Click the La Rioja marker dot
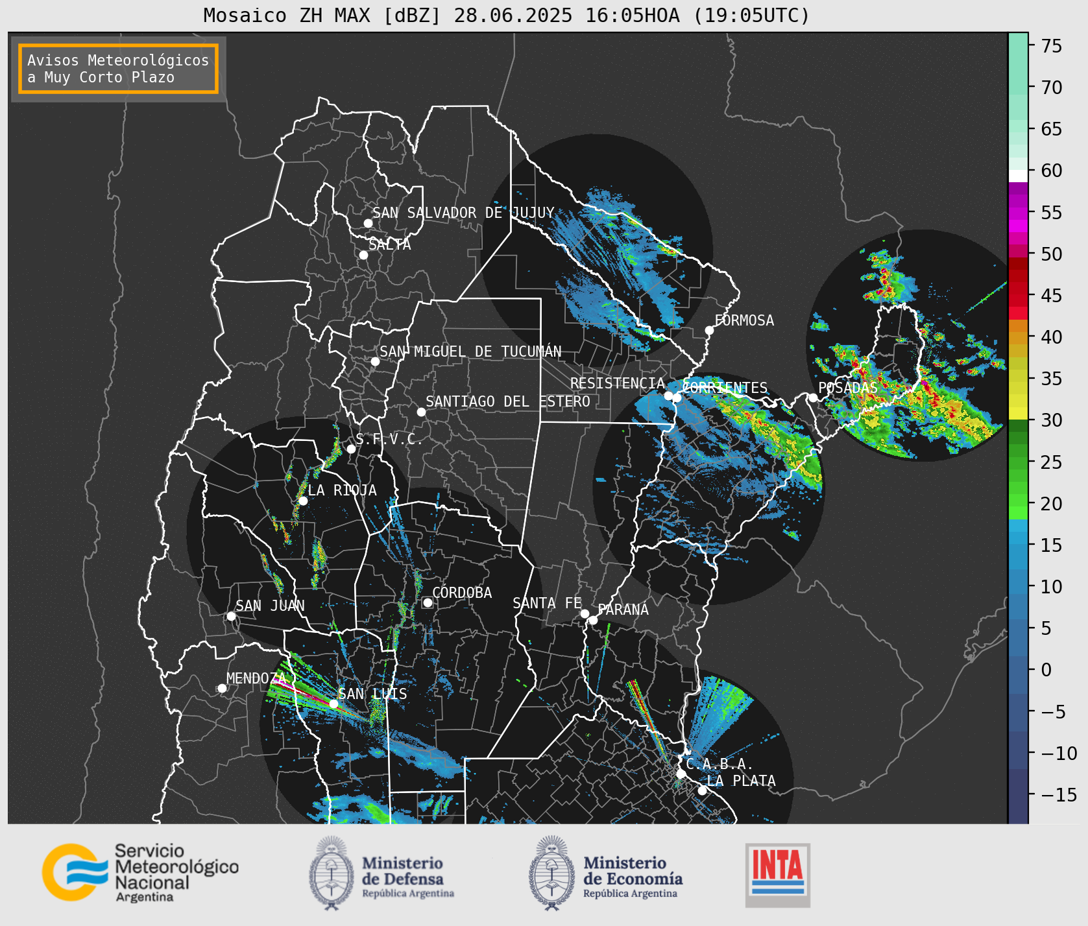Image resolution: width=1088 pixels, height=926 pixels. 303,501
